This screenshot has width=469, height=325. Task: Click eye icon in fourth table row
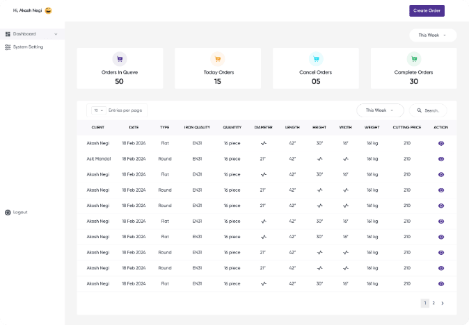tap(441, 190)
